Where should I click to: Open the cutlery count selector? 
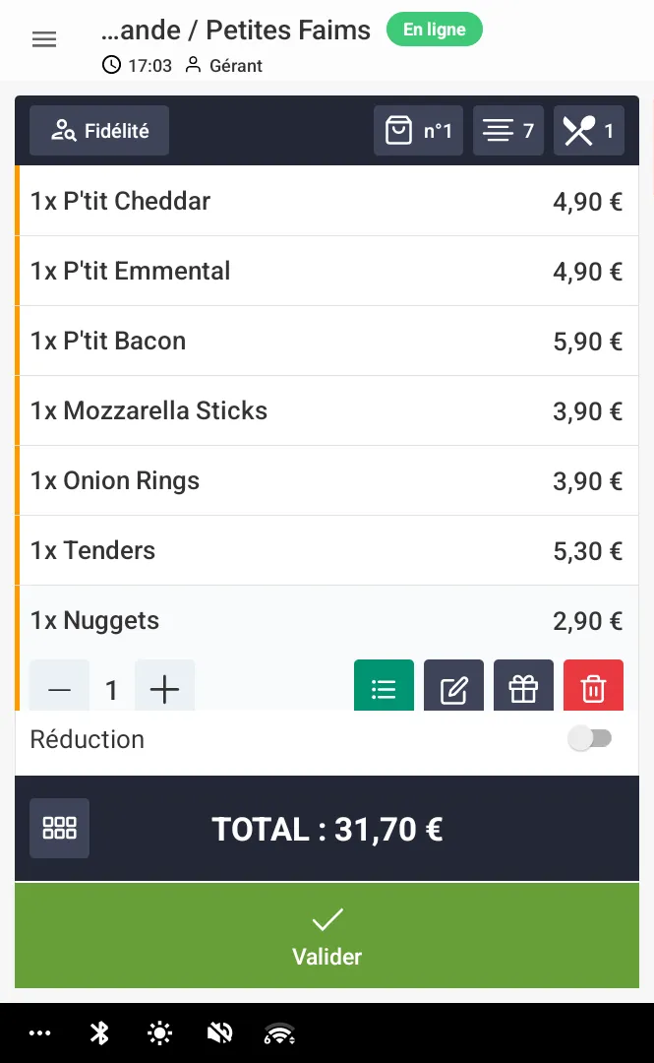(x=588, y=131)
